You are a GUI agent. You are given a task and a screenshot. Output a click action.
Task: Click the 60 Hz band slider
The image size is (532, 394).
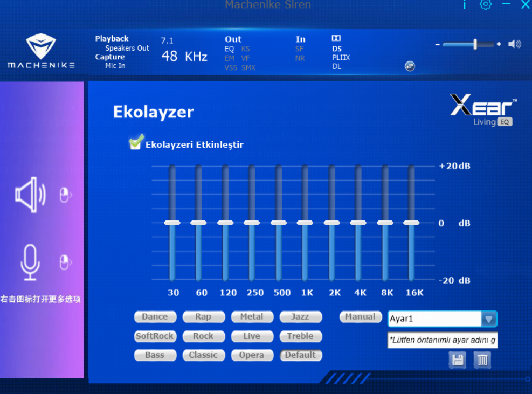pos(198,223)
